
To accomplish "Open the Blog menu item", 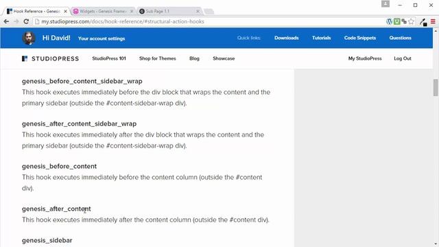I will click(x=194, y=58).
